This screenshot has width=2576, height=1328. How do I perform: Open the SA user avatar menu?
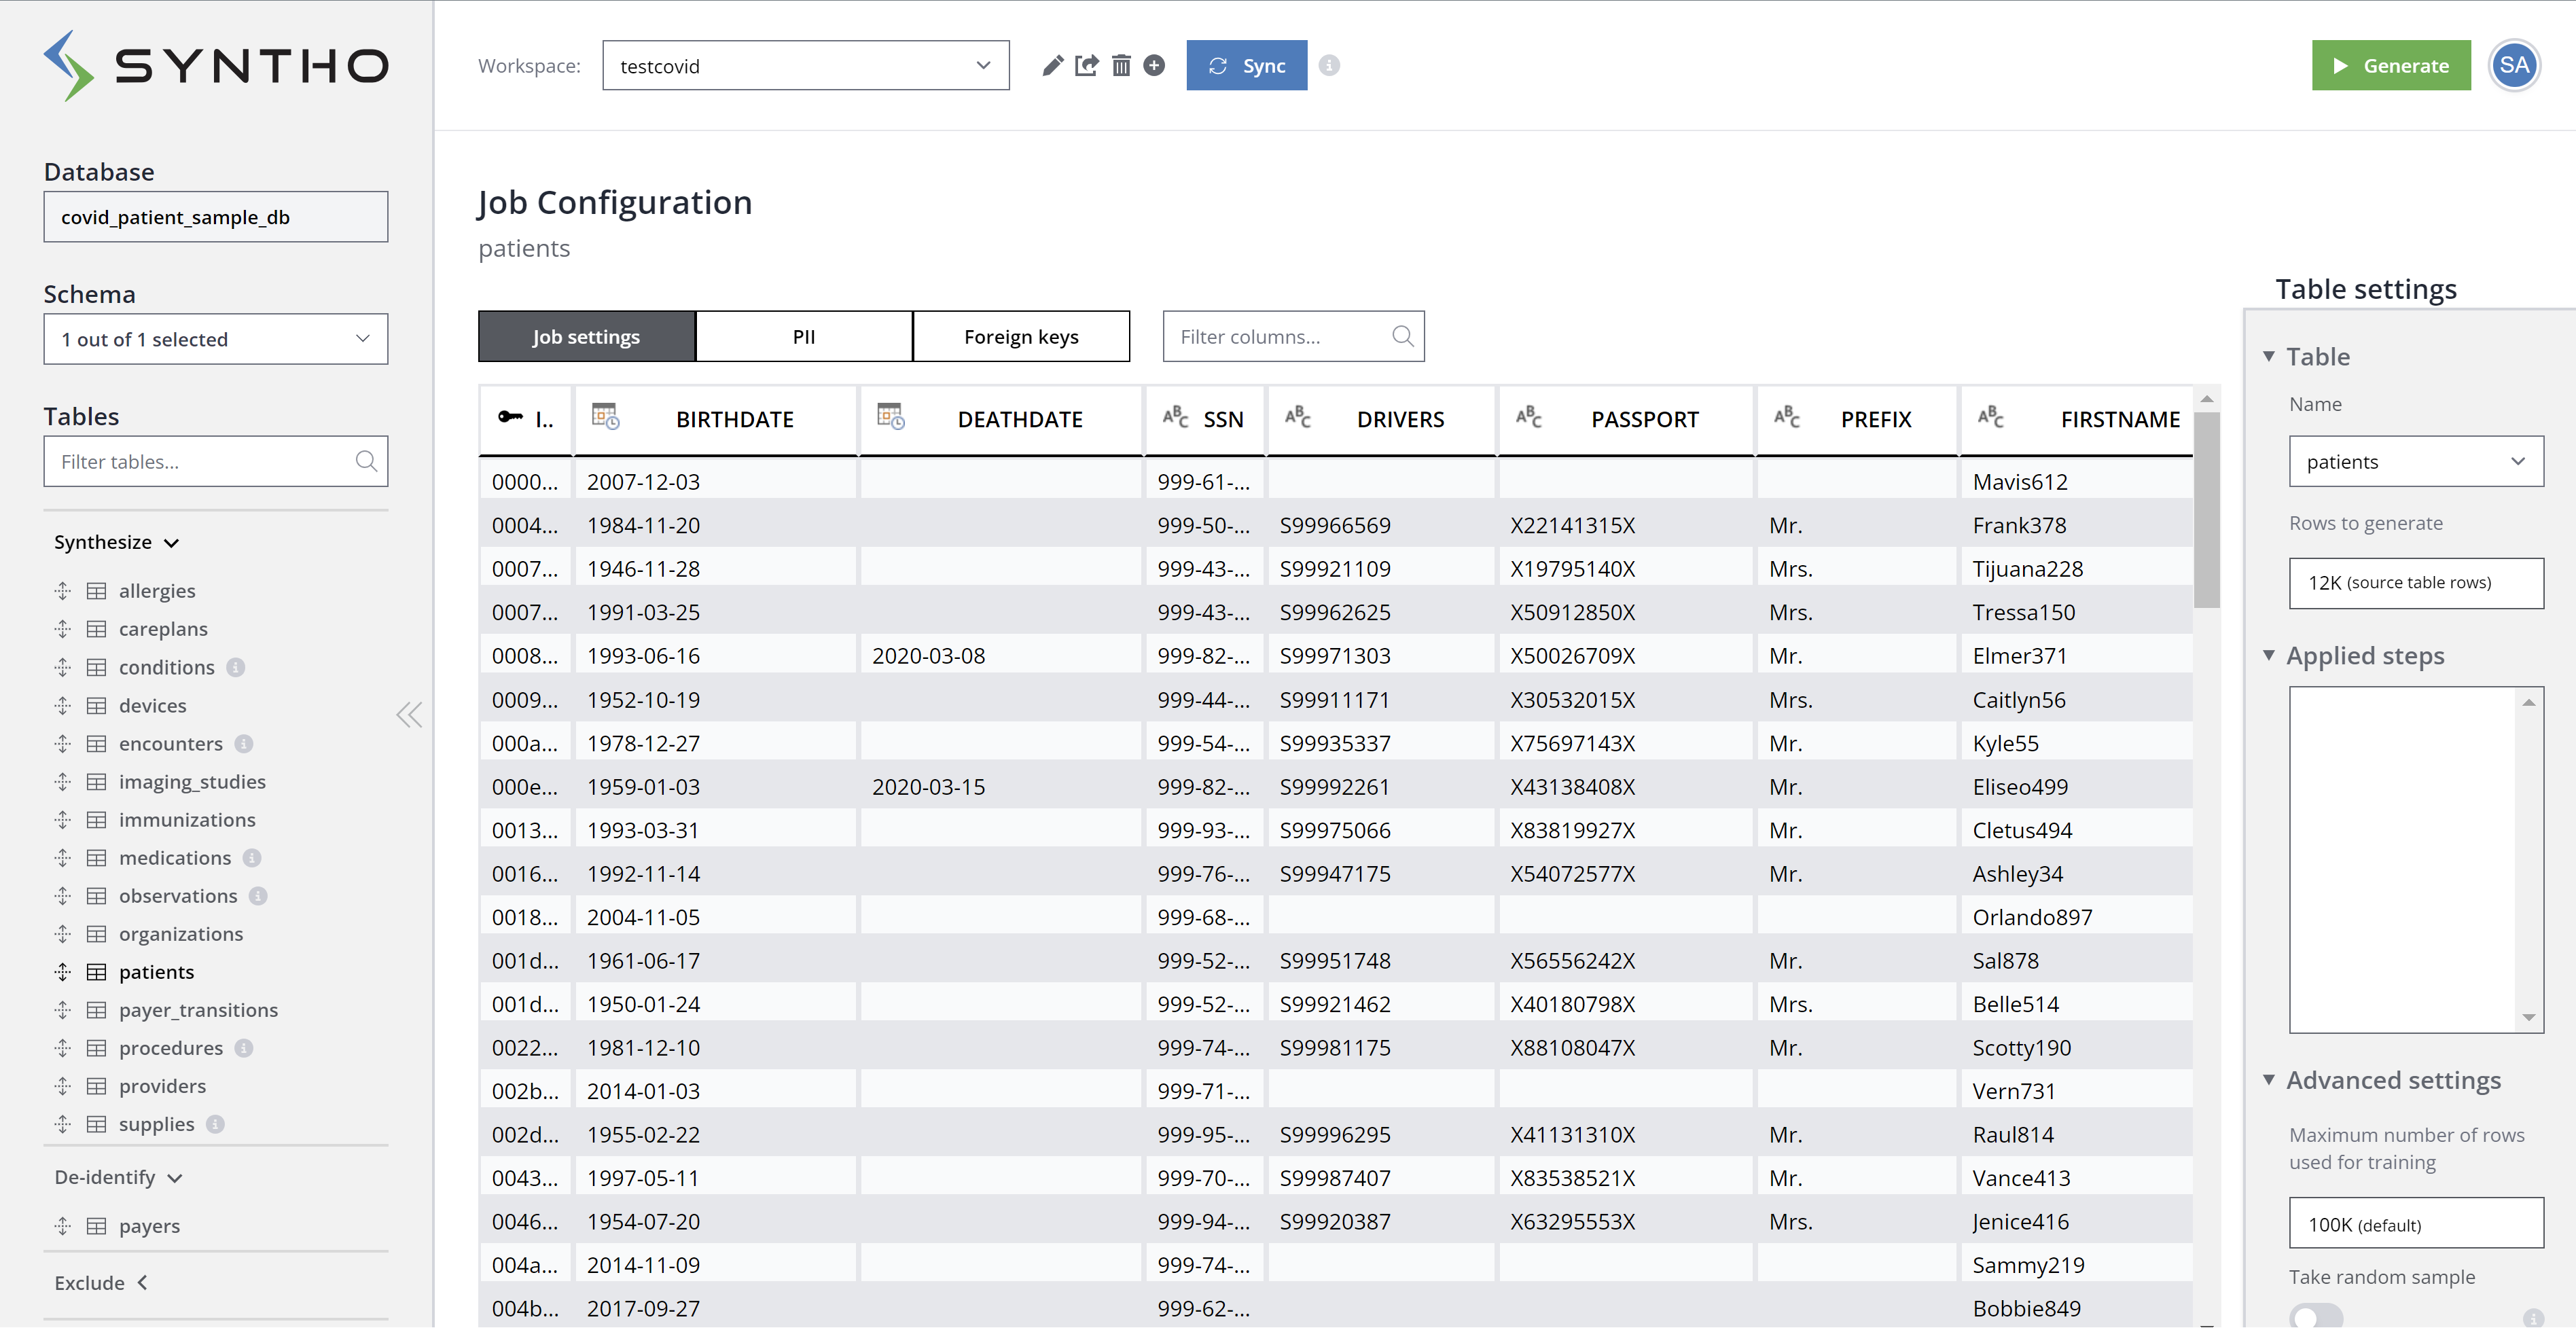tap(2514, 66)
